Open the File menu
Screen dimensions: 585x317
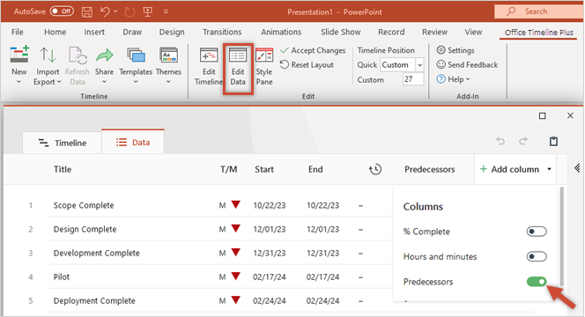coord(17,32)
